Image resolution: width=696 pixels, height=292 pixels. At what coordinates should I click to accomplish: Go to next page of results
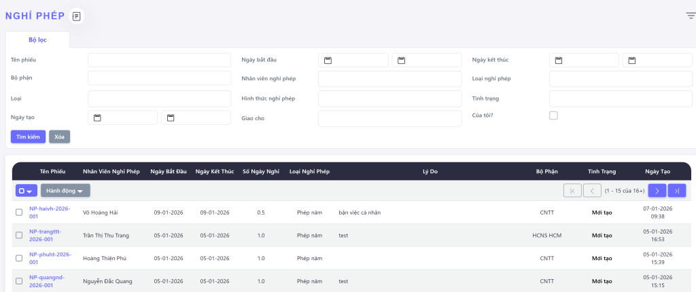coord(657,191)
